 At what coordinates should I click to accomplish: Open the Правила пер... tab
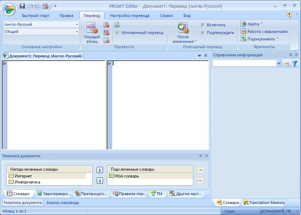130,194
